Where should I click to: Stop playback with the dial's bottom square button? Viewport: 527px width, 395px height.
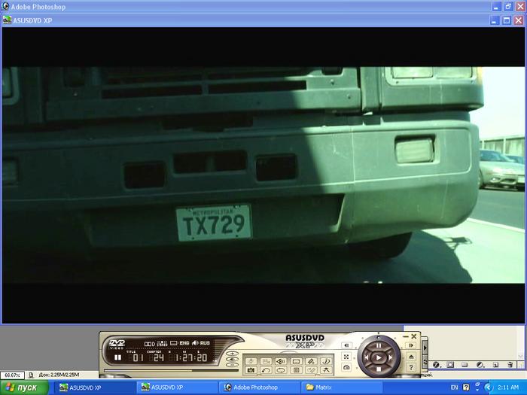[x=379, y=369]
